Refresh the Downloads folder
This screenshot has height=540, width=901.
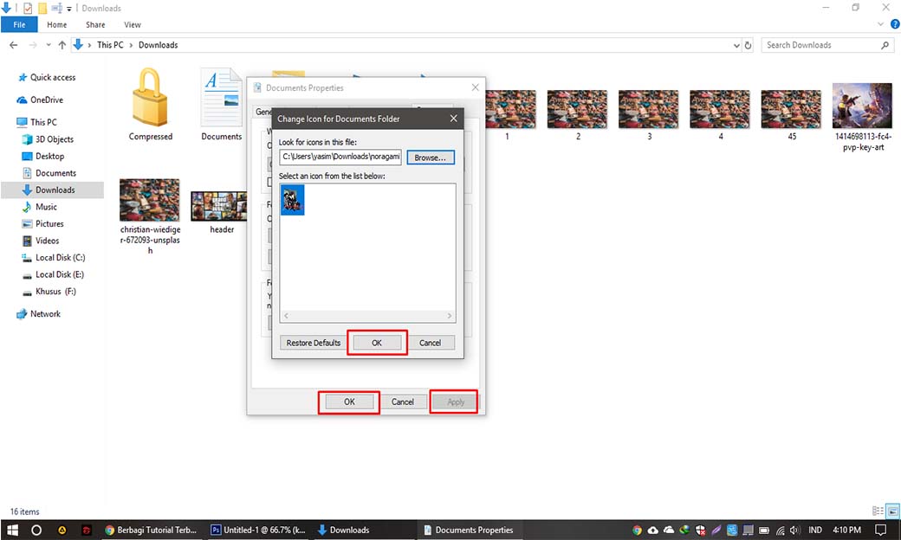click(748, 45)
